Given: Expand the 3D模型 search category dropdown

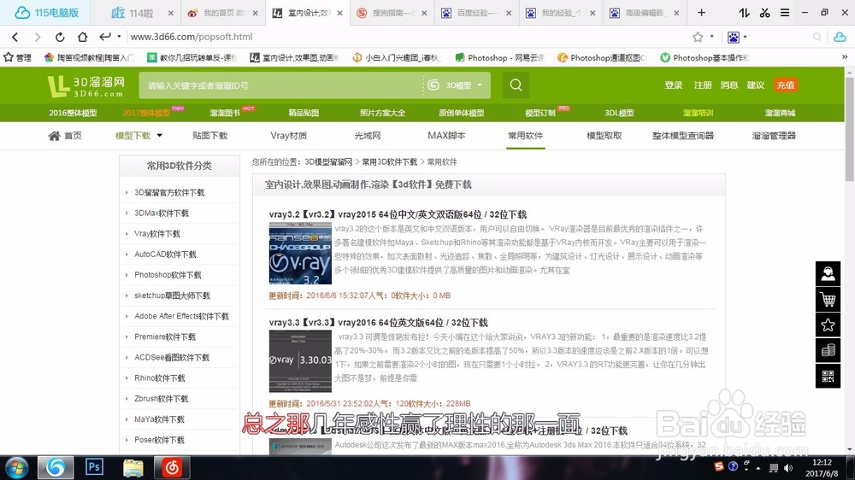Looking at the screenshot, I should coord(480,85).
